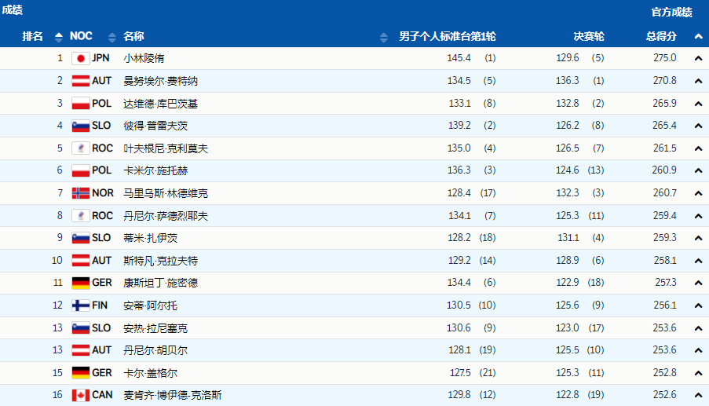The width and height of the screenshot is (709, 406).
Task: Open athlete 达维德·库巴茨基
Action: [x=160, y=104]
